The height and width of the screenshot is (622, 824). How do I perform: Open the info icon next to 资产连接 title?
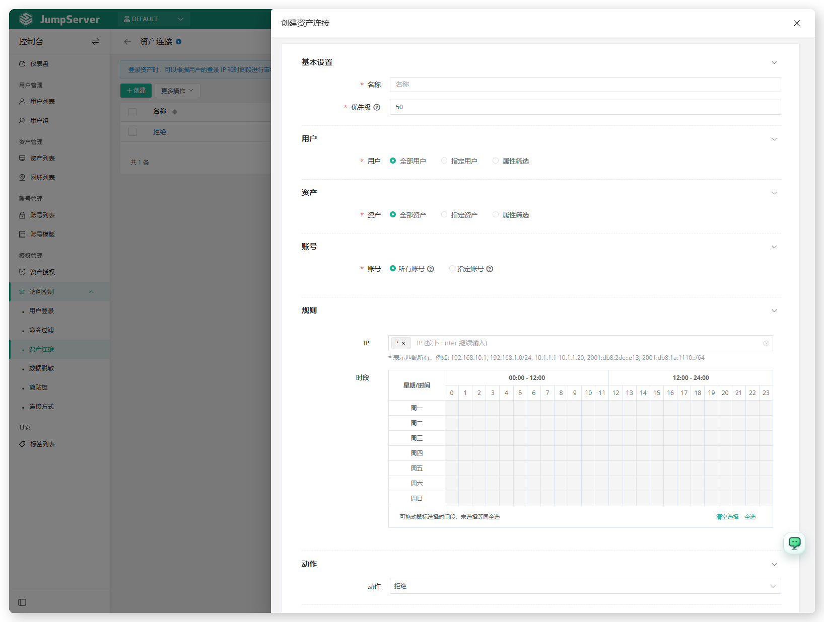[x=179, y=42]
